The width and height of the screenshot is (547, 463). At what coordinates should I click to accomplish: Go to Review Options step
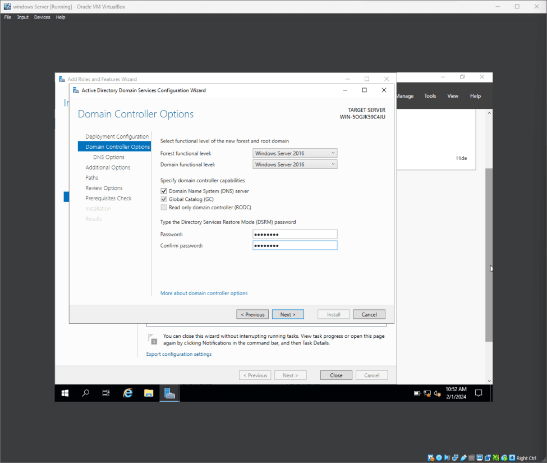pos(104,188)
